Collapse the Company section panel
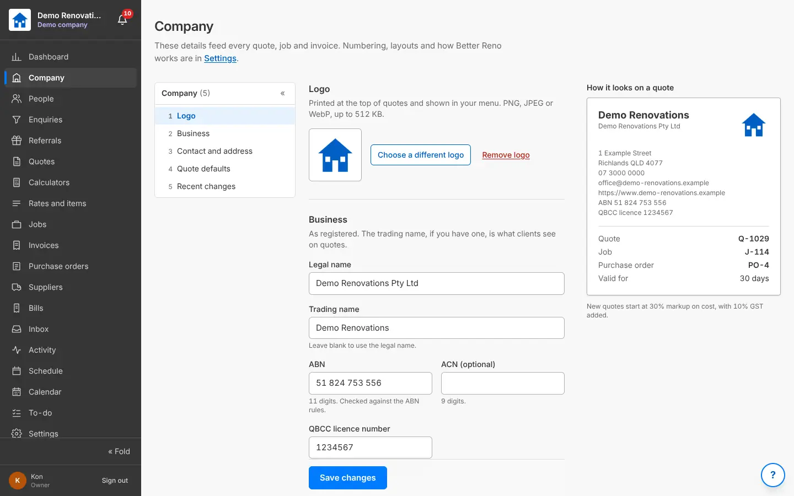This screenshot has height=496, width=794. click(282, 93)
